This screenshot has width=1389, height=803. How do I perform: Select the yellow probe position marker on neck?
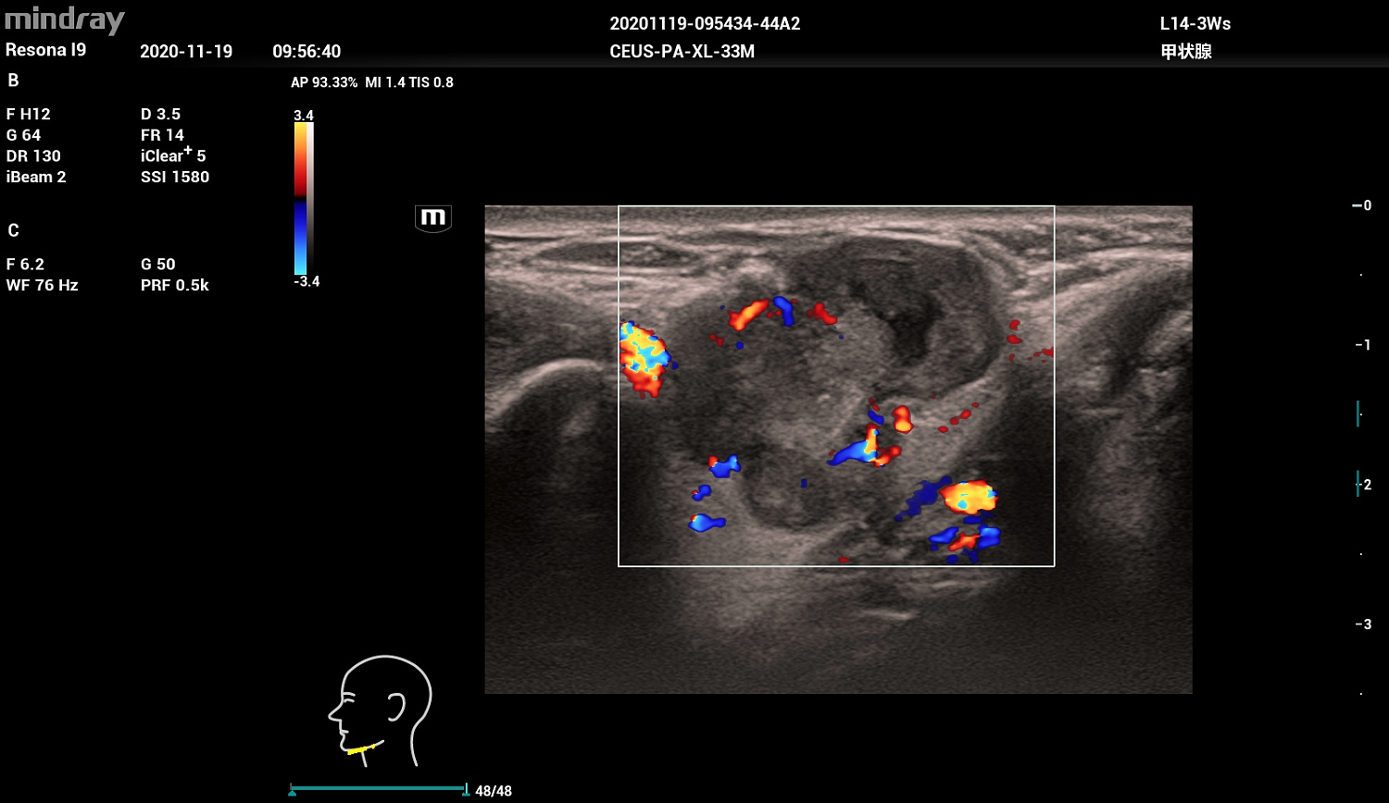(361, 748)
